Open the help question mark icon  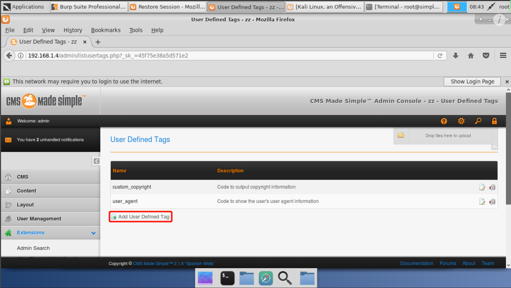point(444,121)
